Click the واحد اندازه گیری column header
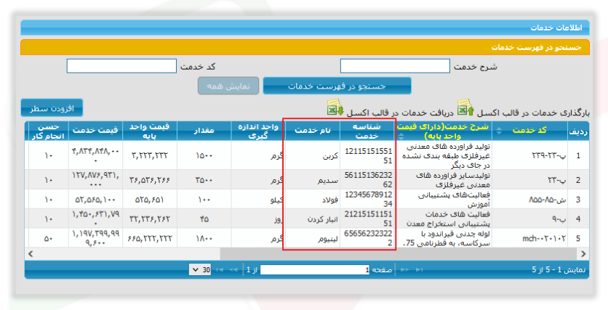The width and height of the screenshot is (608, 310). pyautogui.click(x=258, y=131)
